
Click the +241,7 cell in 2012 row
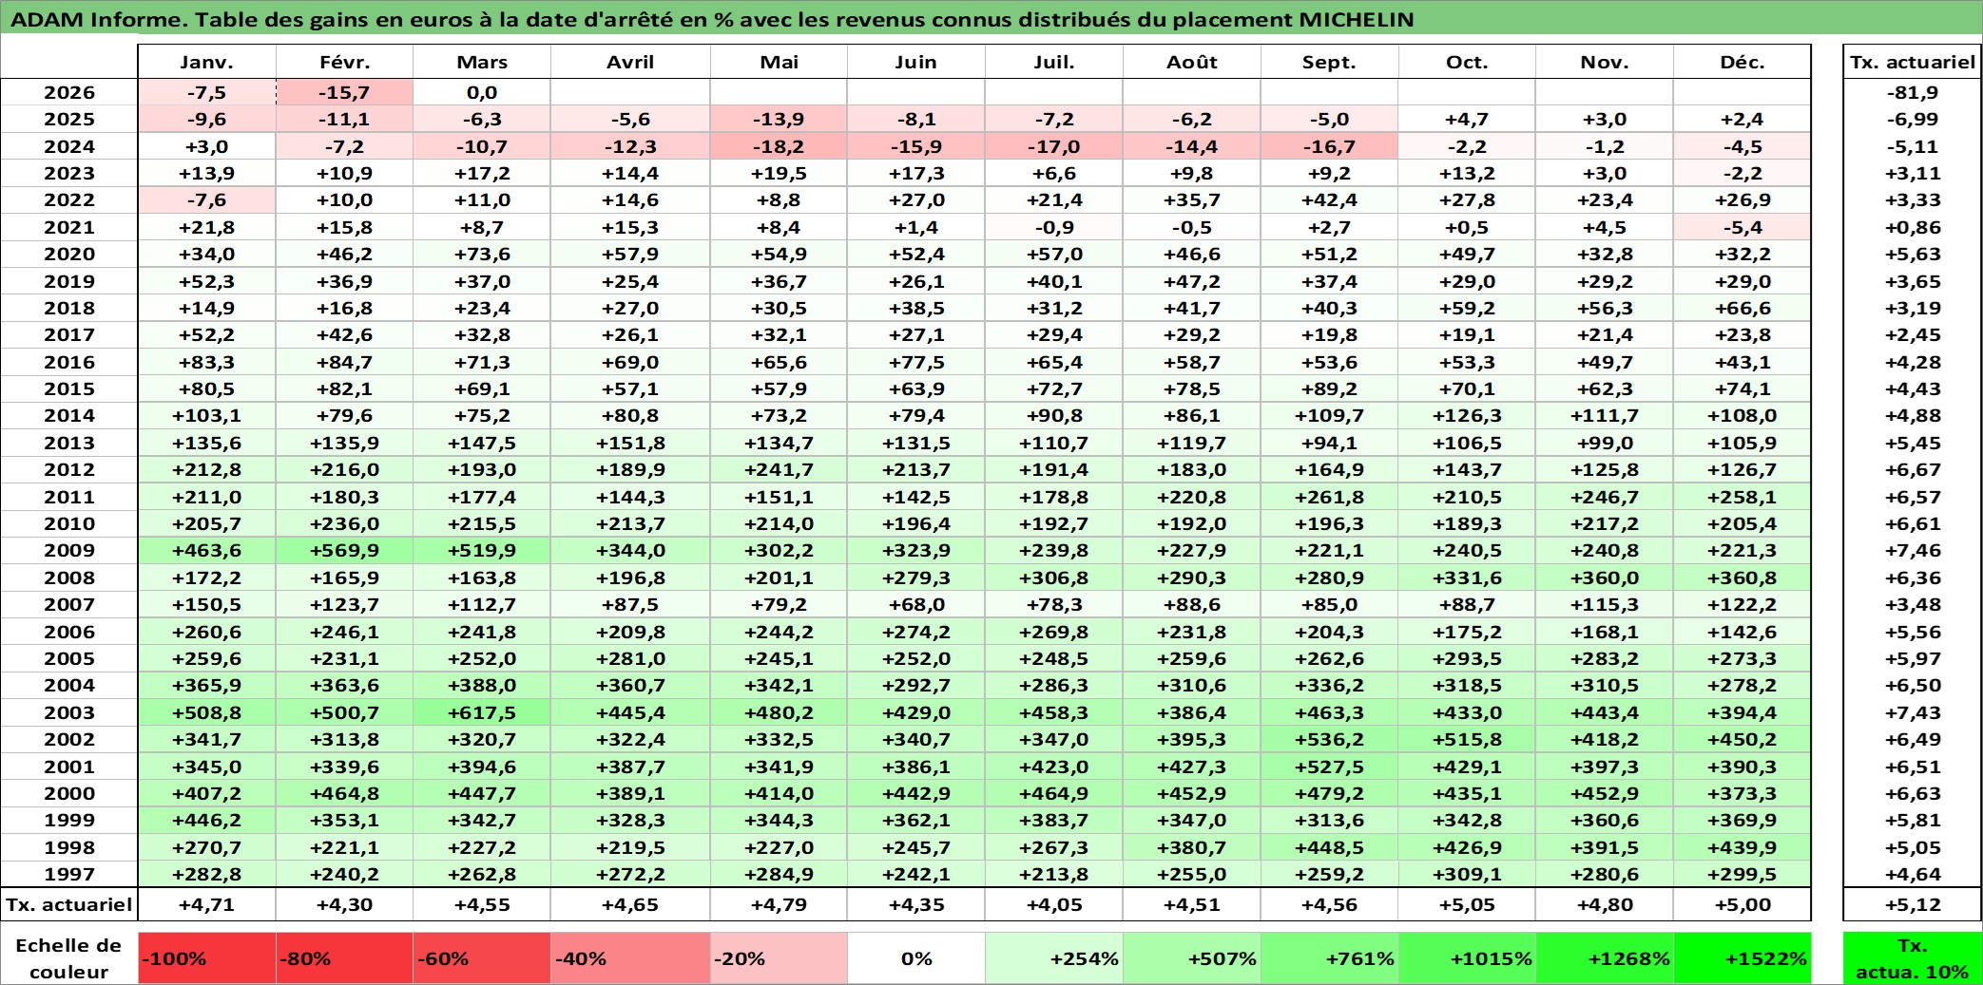[x=779, y=469]
